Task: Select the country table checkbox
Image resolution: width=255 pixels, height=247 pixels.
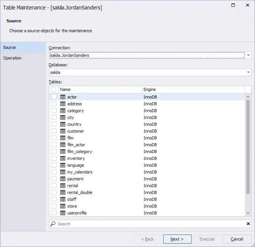Action: coord(54,124)
